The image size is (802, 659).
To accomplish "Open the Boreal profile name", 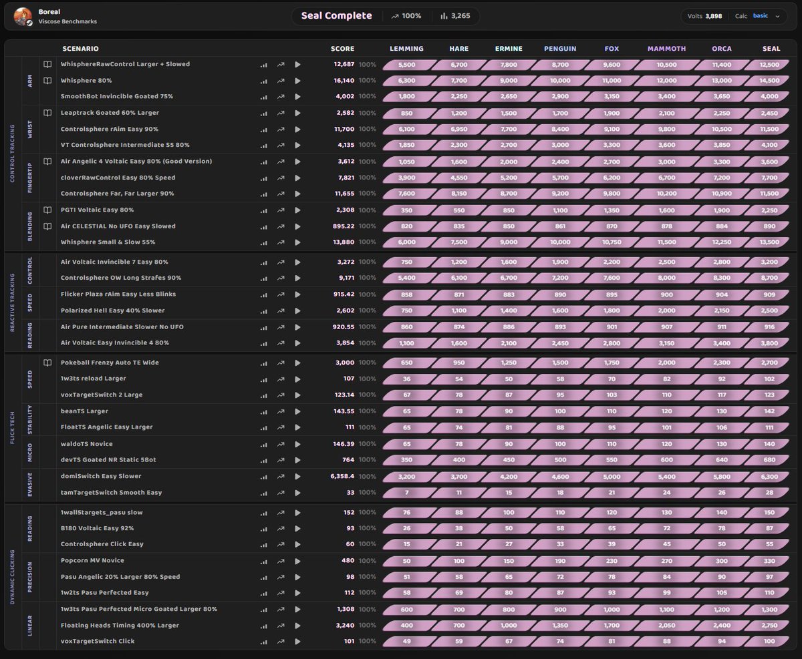I will 49,12.
